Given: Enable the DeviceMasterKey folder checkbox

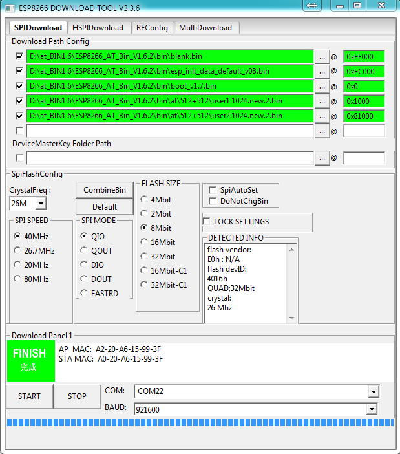Looking at the screenshot, I should 19,158.
